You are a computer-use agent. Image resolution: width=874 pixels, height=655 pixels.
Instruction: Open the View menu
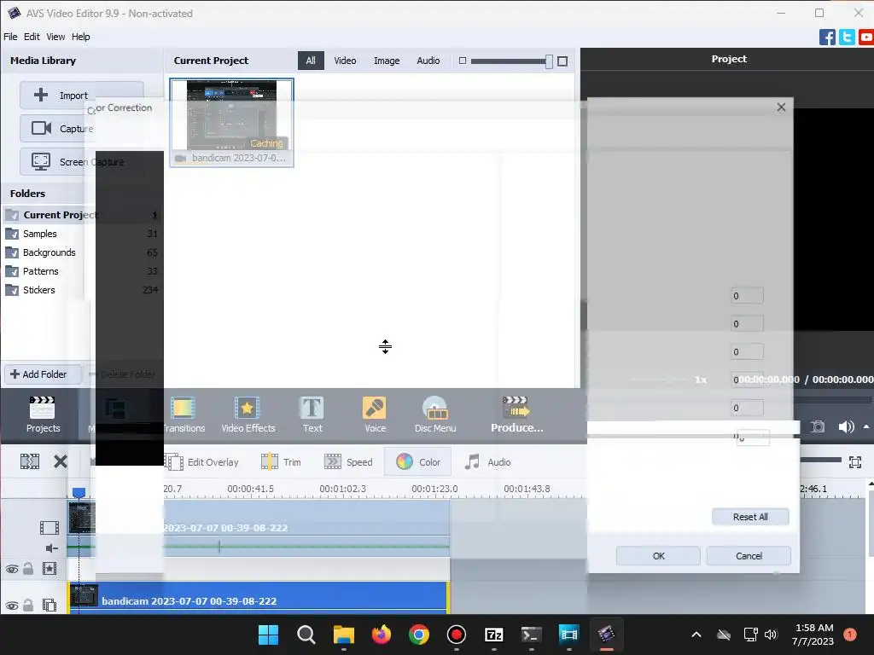(x=55, y=37)
